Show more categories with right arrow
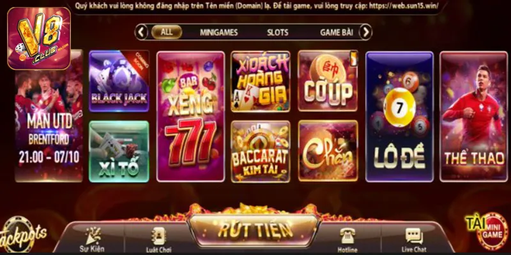Image resolution: width=511 pixels, height=255 pixels. click(x=365, y=33)
